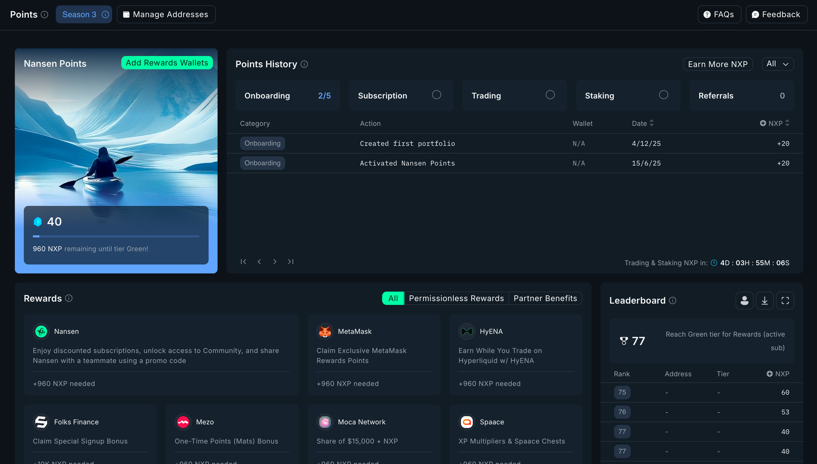
Task: Click the Nansen logo in Rewards card
Action: [x=41, y=331]
